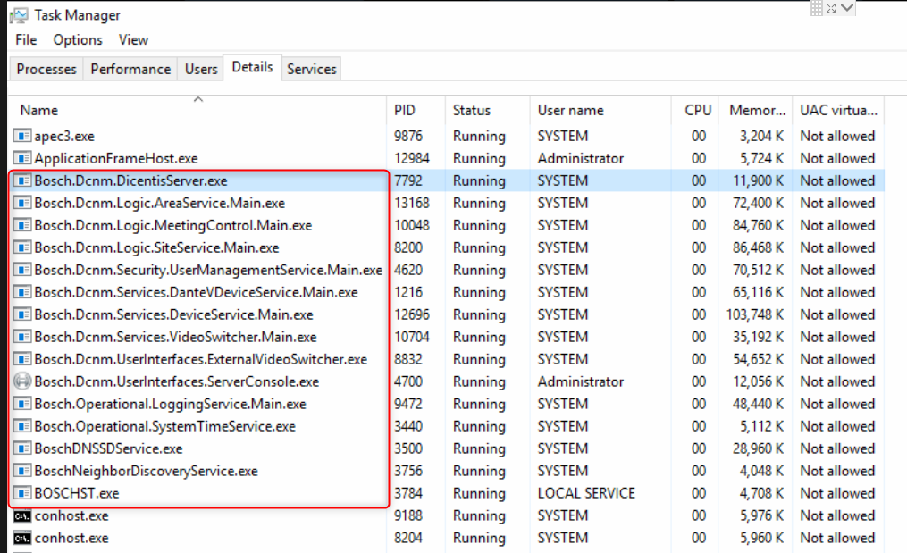Sort processes by PID column header
This screenshot has width=907, height=553.
click(x=404, y=110)
